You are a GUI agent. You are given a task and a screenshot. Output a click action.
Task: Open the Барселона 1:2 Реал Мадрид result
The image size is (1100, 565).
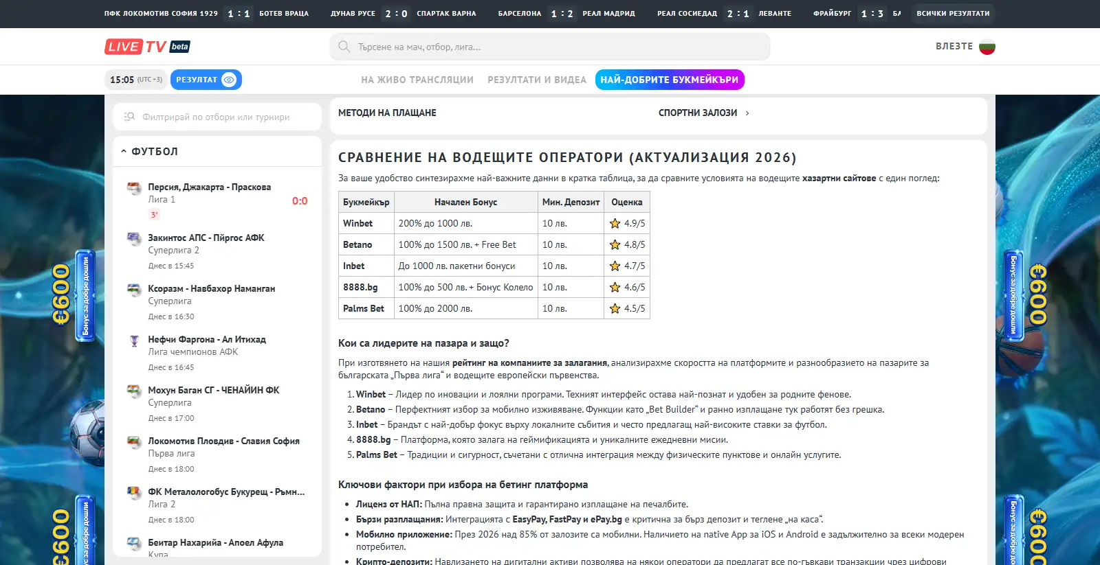pyautogui.click(x=566, y=13)
